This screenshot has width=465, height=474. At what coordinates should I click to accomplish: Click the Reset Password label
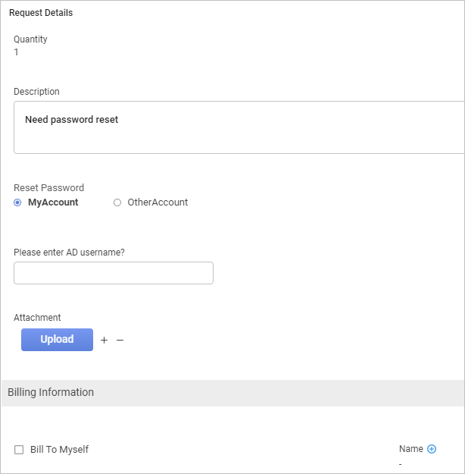pyautogui.click(x=48, y=187)
